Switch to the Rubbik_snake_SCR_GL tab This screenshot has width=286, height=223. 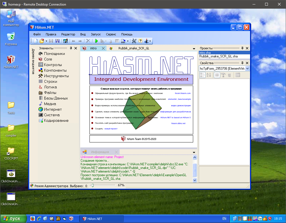[x=134, y=48]
